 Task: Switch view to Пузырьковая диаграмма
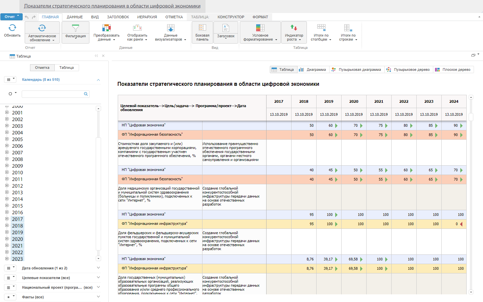pos(357,70)
